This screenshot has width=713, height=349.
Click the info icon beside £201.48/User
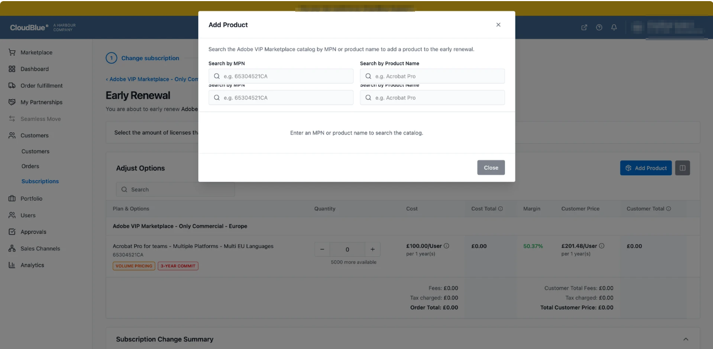point(602,246)
